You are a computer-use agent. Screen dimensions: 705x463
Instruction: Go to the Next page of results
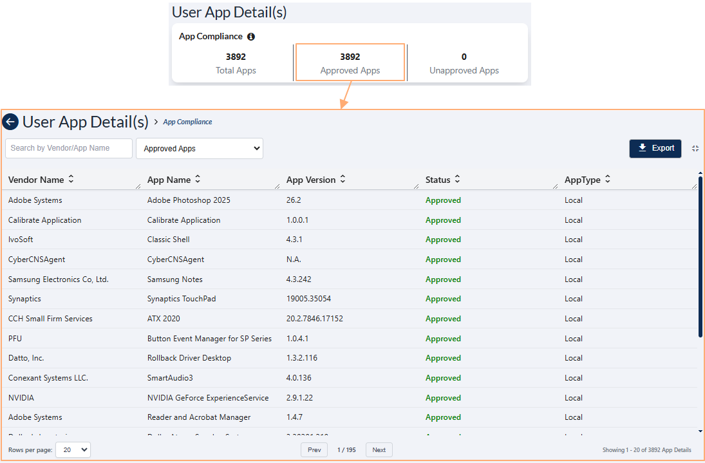pos(379,449)
